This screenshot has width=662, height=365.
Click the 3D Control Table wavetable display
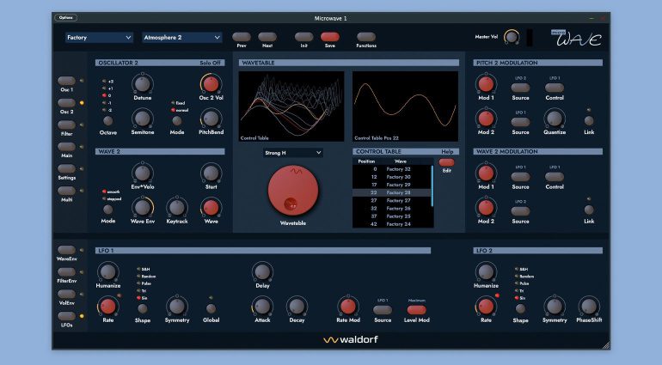pos(291,106)
